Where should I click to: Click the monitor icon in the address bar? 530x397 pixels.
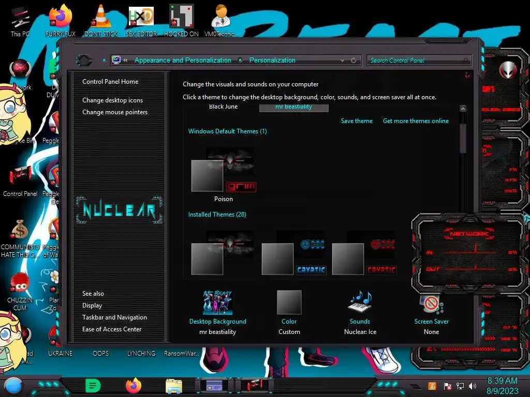(x=116, y=60)
